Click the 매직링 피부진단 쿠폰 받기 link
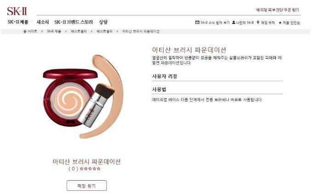This screenshot has width=313, height=194. 278,10
